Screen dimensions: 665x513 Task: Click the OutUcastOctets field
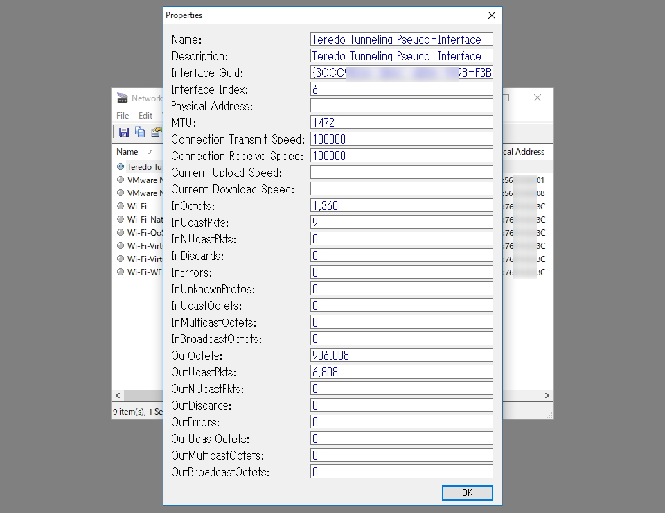pyautogui.click(x=402, y=438)
